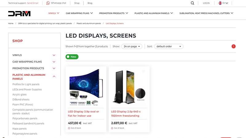Open the En language dropdown
246x138 pixels.
click(225, 3)
